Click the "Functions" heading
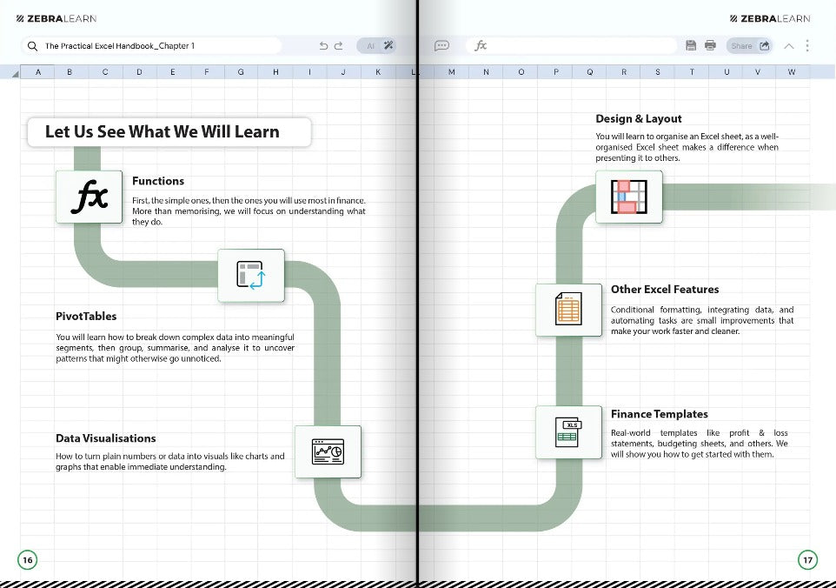 point(158,181)
